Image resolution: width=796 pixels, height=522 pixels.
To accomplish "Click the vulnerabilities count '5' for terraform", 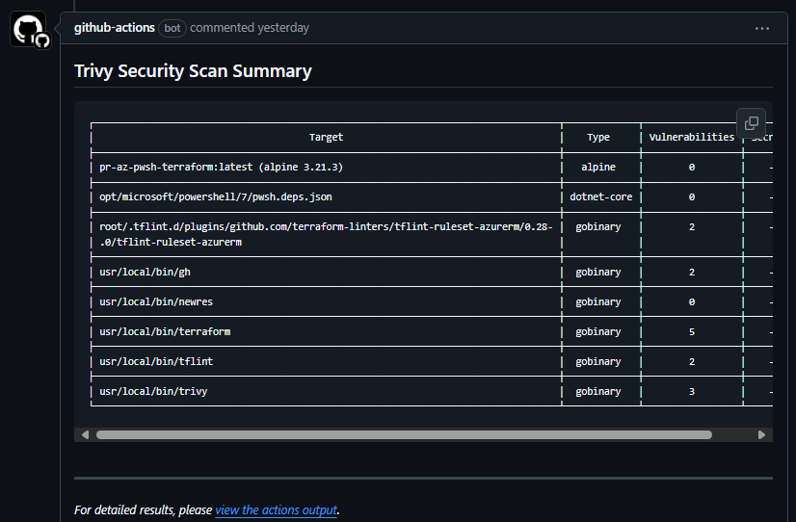I will [x=692, y=331].
